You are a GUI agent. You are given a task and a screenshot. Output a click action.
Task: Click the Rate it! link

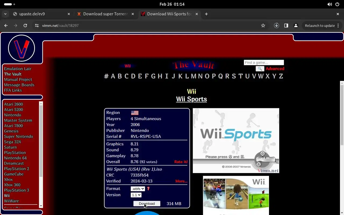(x=181, y=162)
